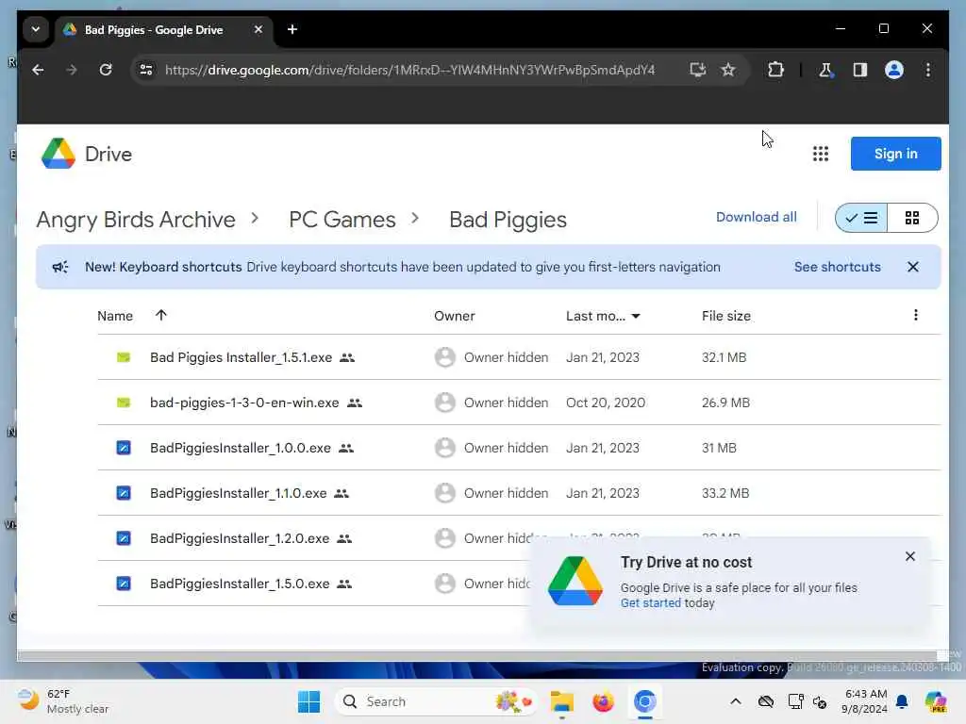The image size is (966, 724).
Task: Click the Bad Piggies breadcrumb
Action: click(x=508, y=219)
